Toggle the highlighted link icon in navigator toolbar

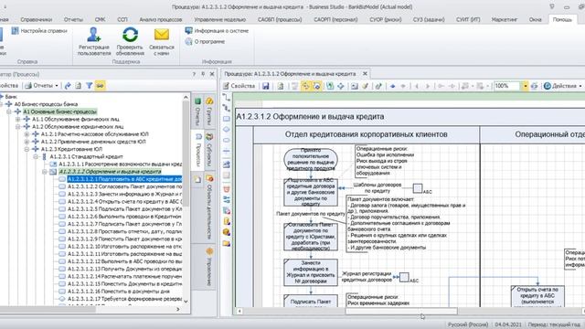(x=100, y=85)
